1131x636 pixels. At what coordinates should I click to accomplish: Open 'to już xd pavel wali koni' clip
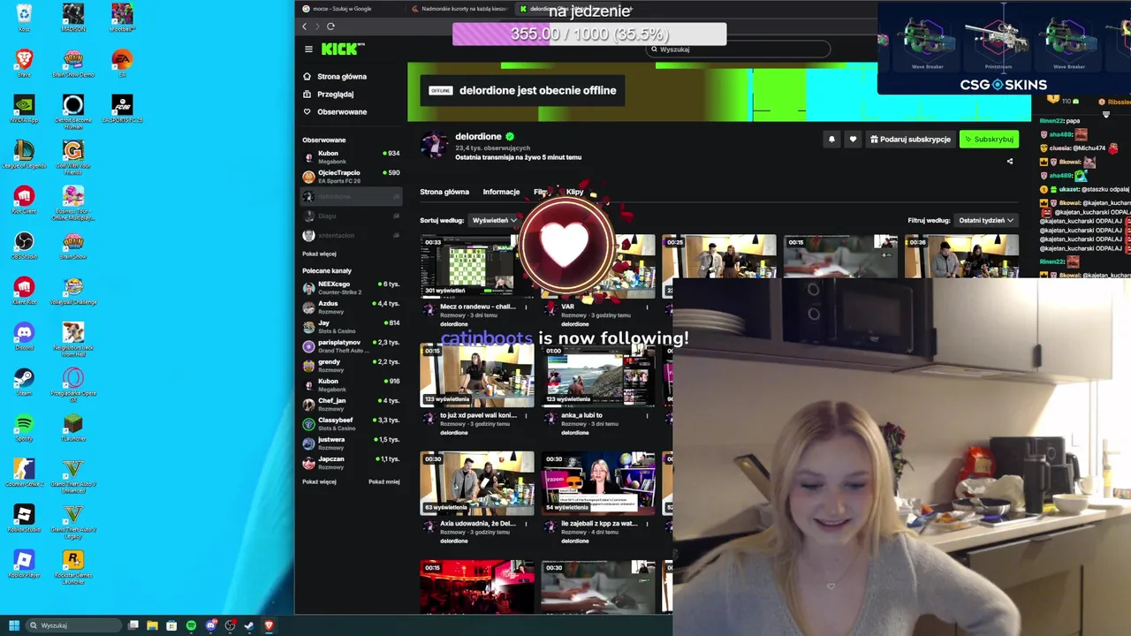[x=477, y=375]
